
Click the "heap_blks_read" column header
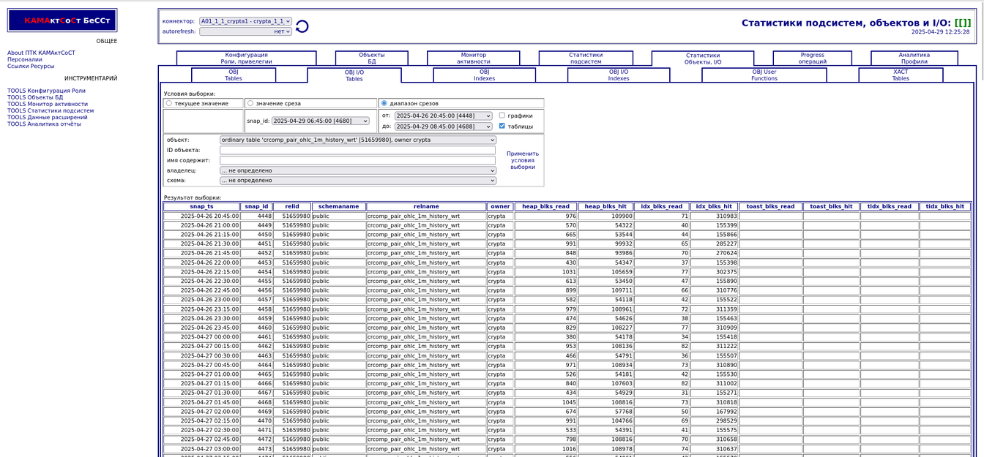[x=545, y=207]
